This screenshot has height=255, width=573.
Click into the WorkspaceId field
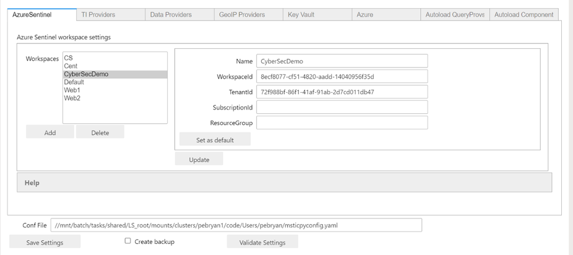342,76
